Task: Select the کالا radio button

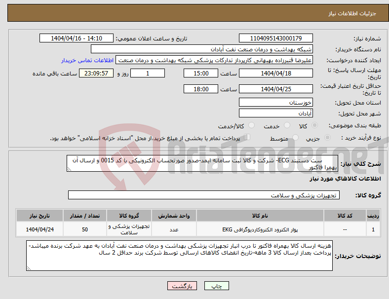Action: tap(314, 125)
